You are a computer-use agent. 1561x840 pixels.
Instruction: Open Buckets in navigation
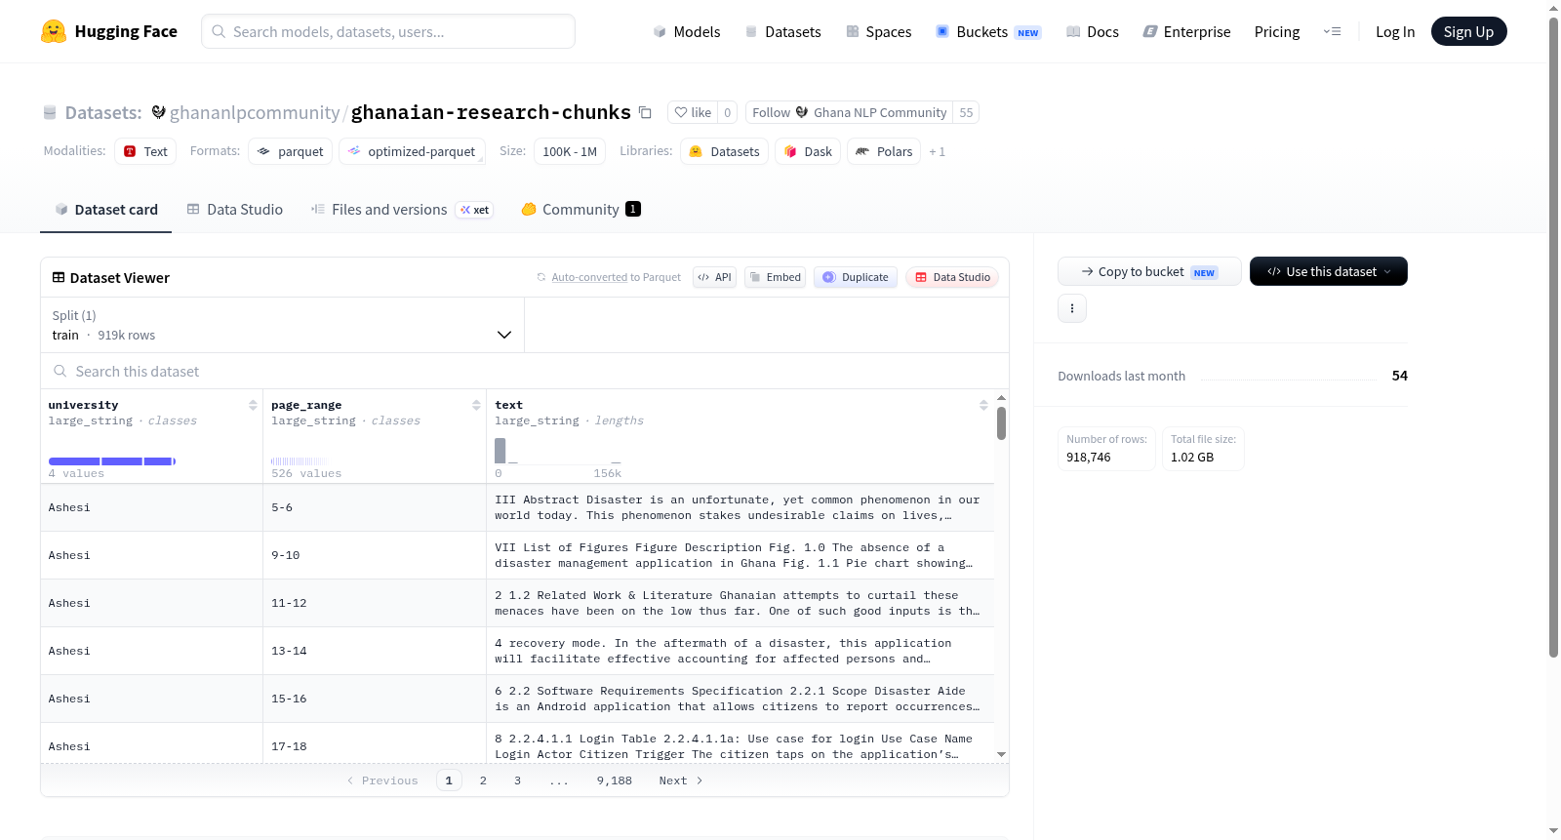(x=988, y=31)
